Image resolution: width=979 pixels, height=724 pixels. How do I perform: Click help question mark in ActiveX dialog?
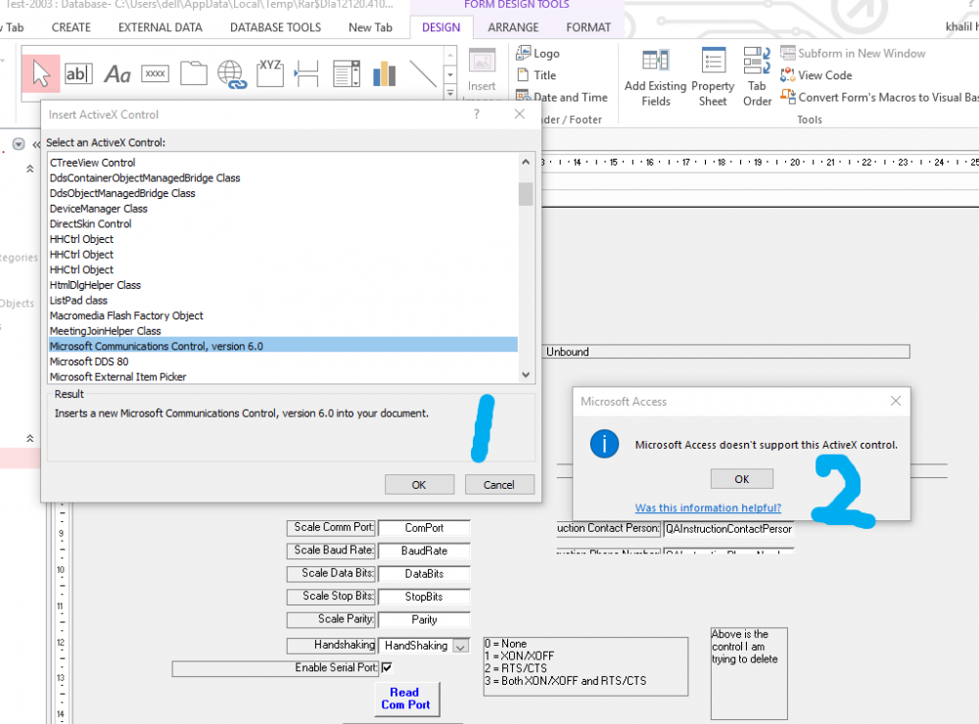tap(477, 114)
